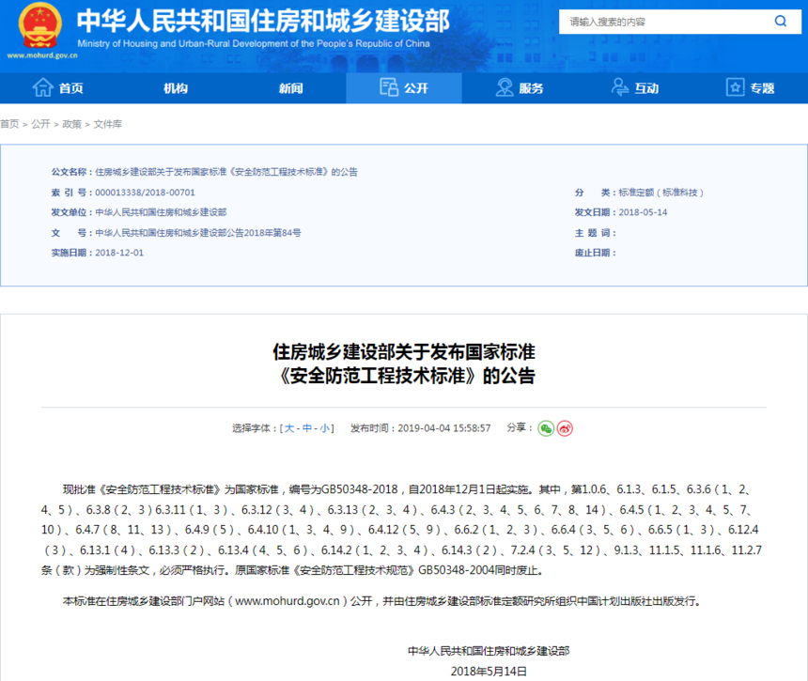This screenshot has width=808, height=681.
Task: Click the signature date 2018年5月14日
Action: (x=489, y=672)
